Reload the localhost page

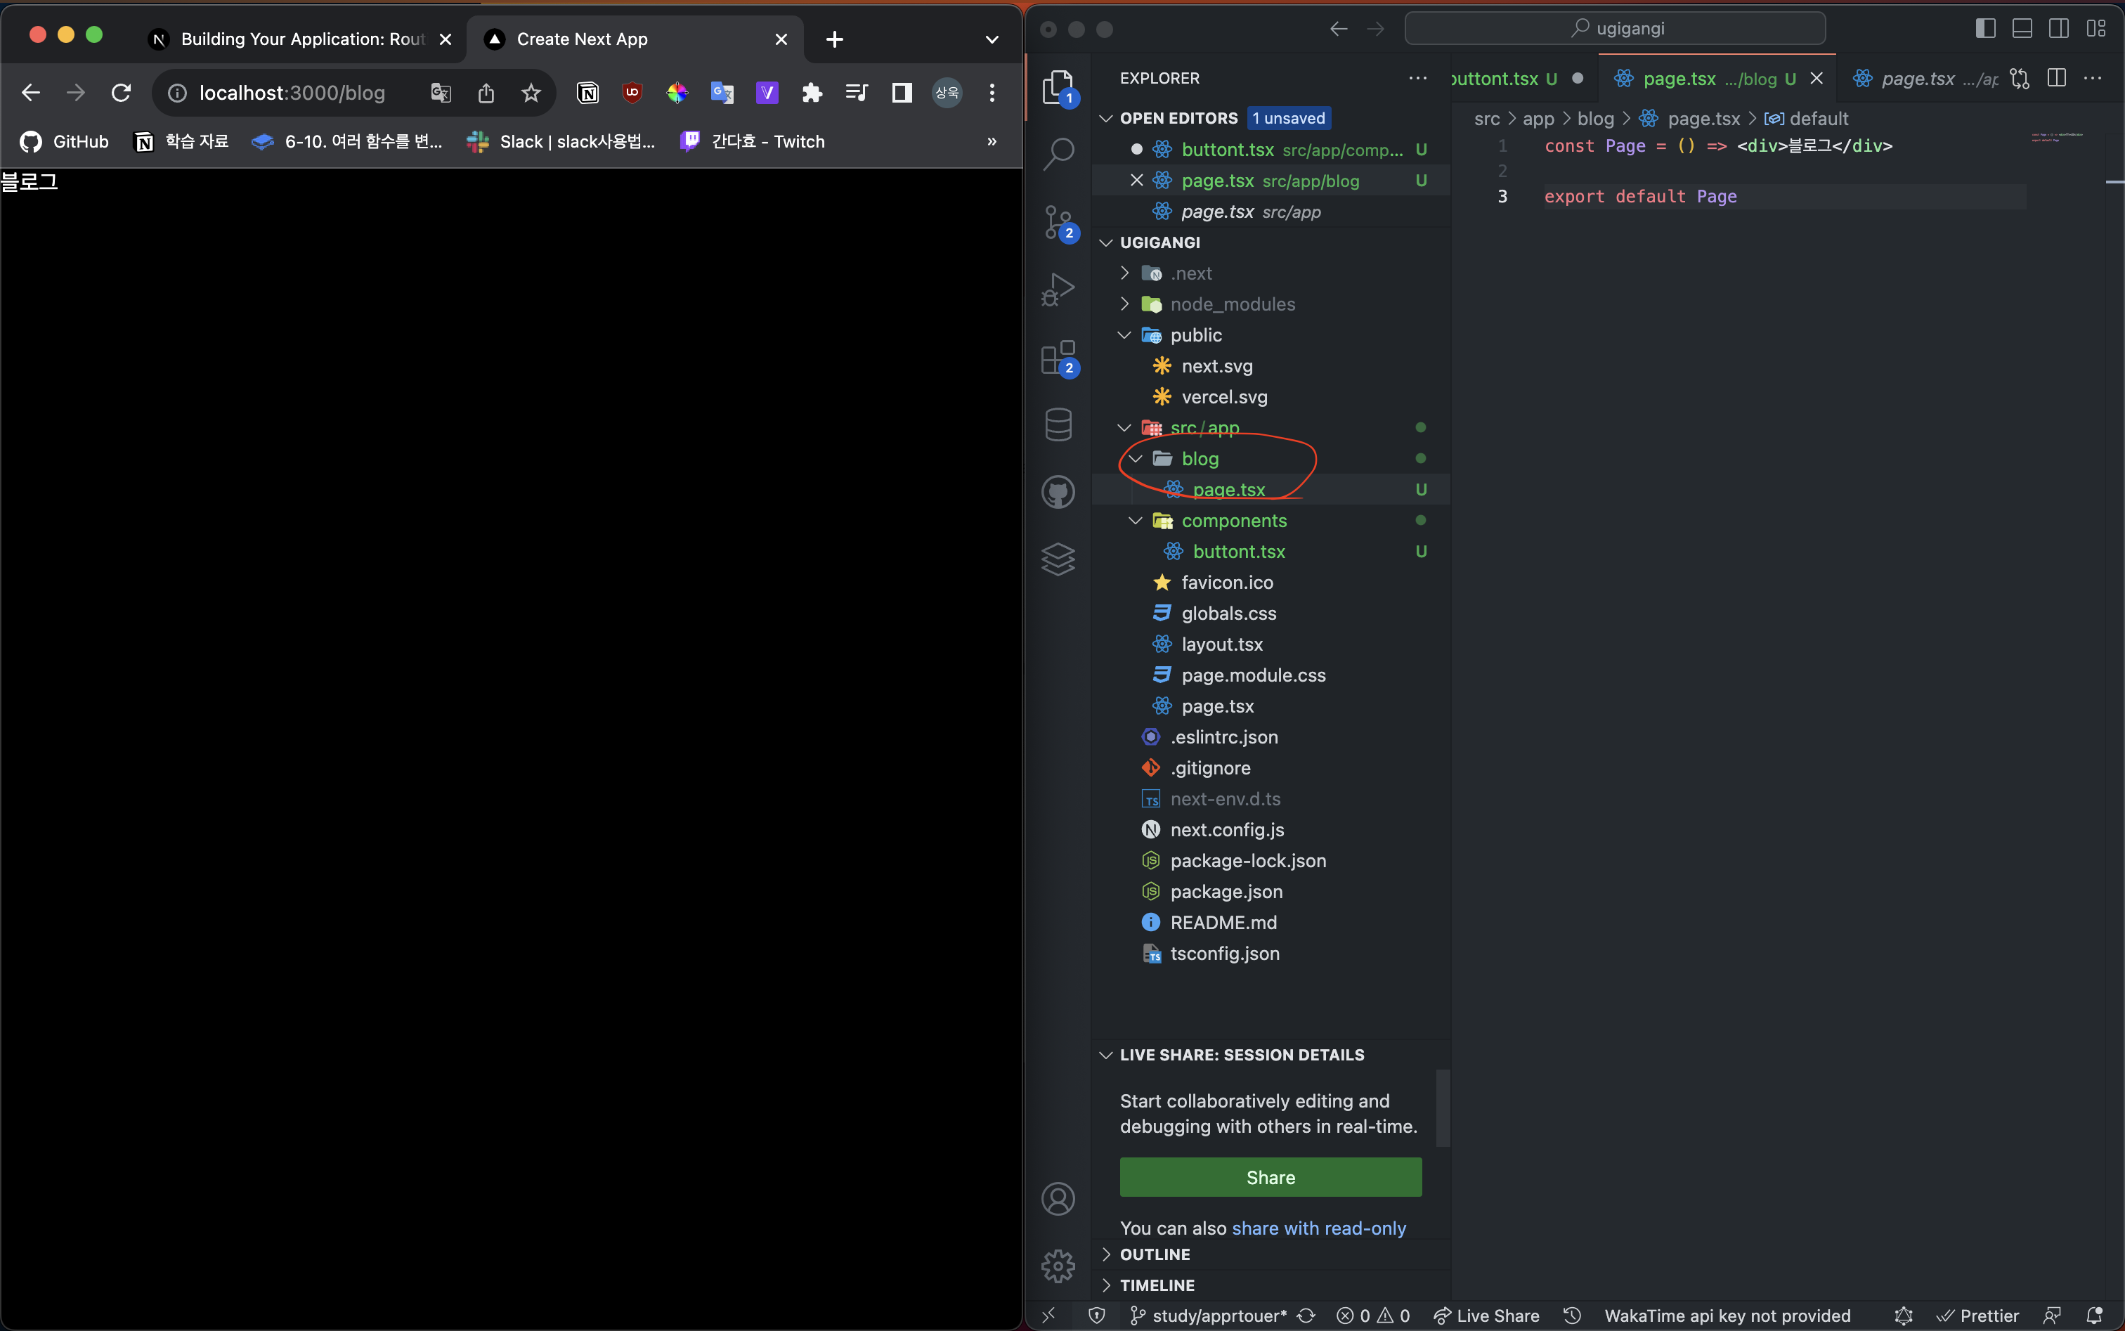point(122,93)
